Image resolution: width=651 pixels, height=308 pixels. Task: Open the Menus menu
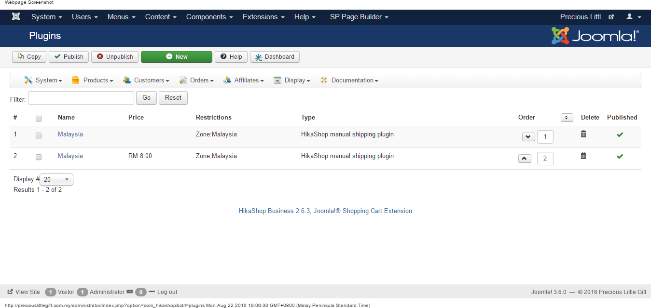click(x=122, y=17)
